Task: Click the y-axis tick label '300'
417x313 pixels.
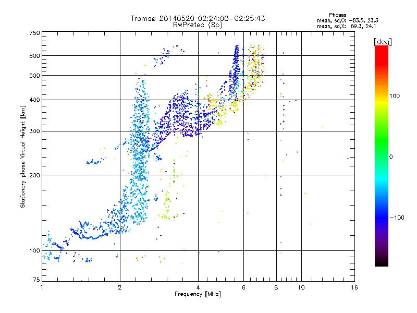Action: click(x=34, y=131)
